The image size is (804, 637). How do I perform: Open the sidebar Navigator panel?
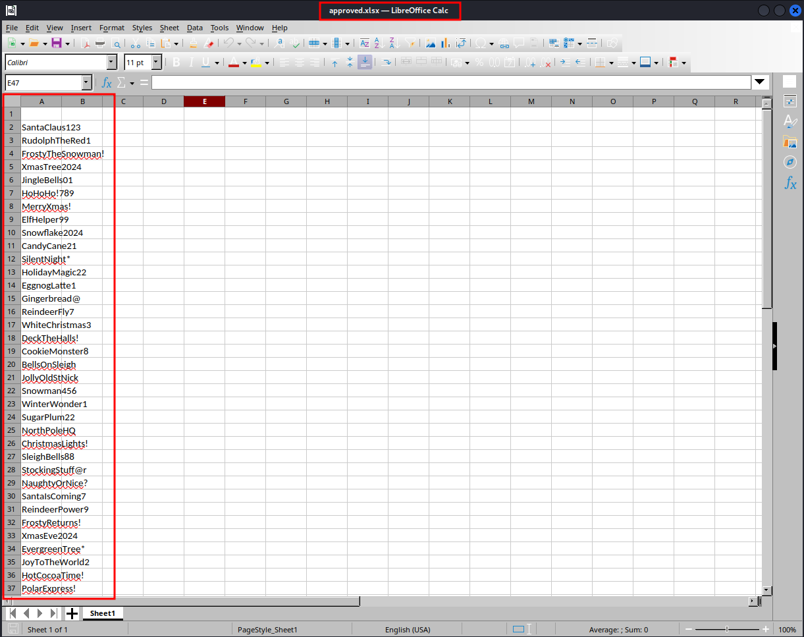click(790, 162)
